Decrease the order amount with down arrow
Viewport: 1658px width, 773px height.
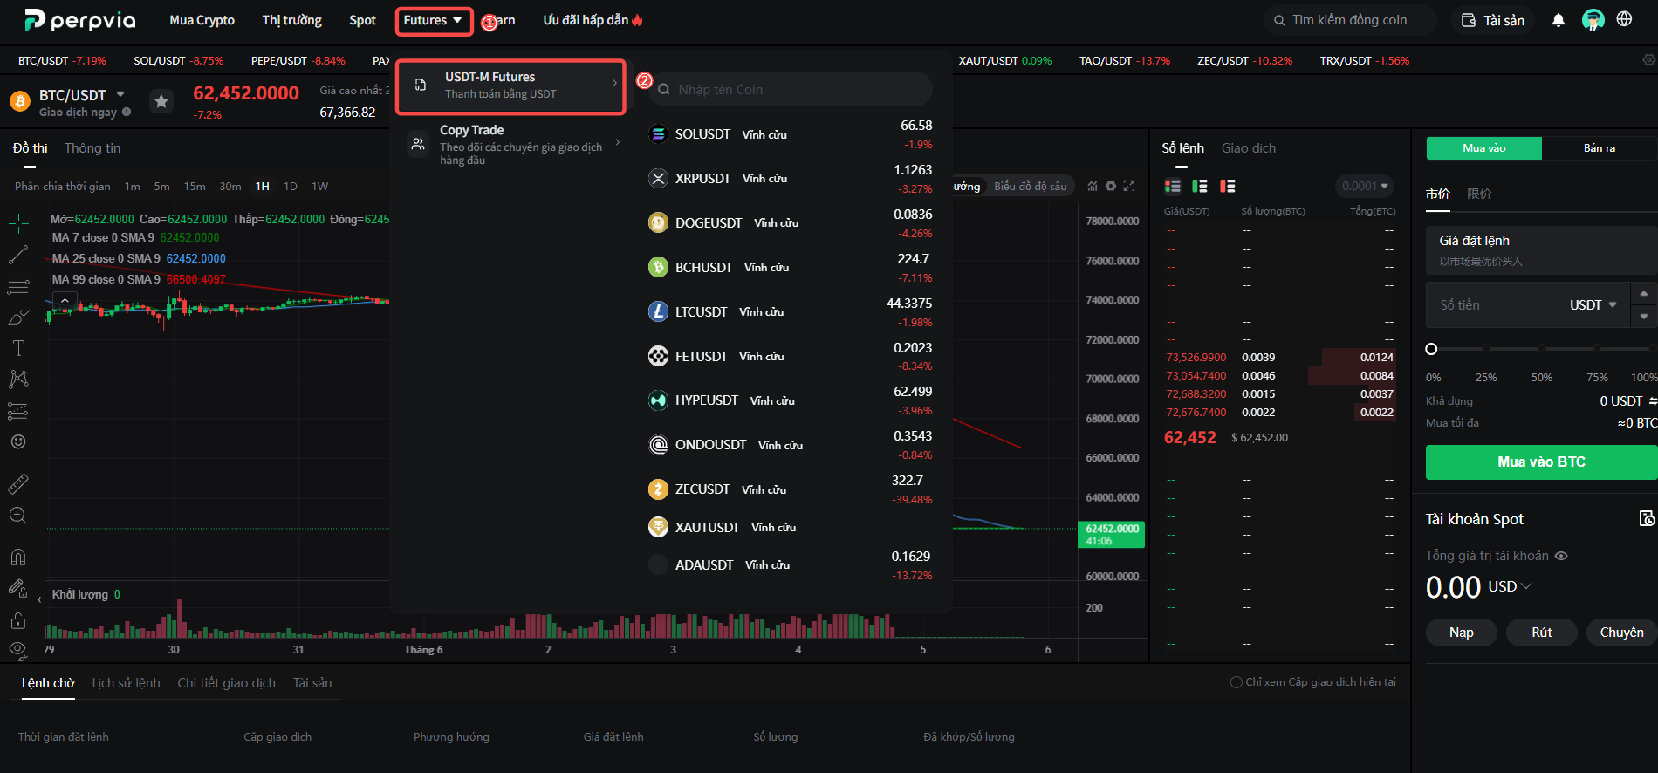coord(1644,317)
